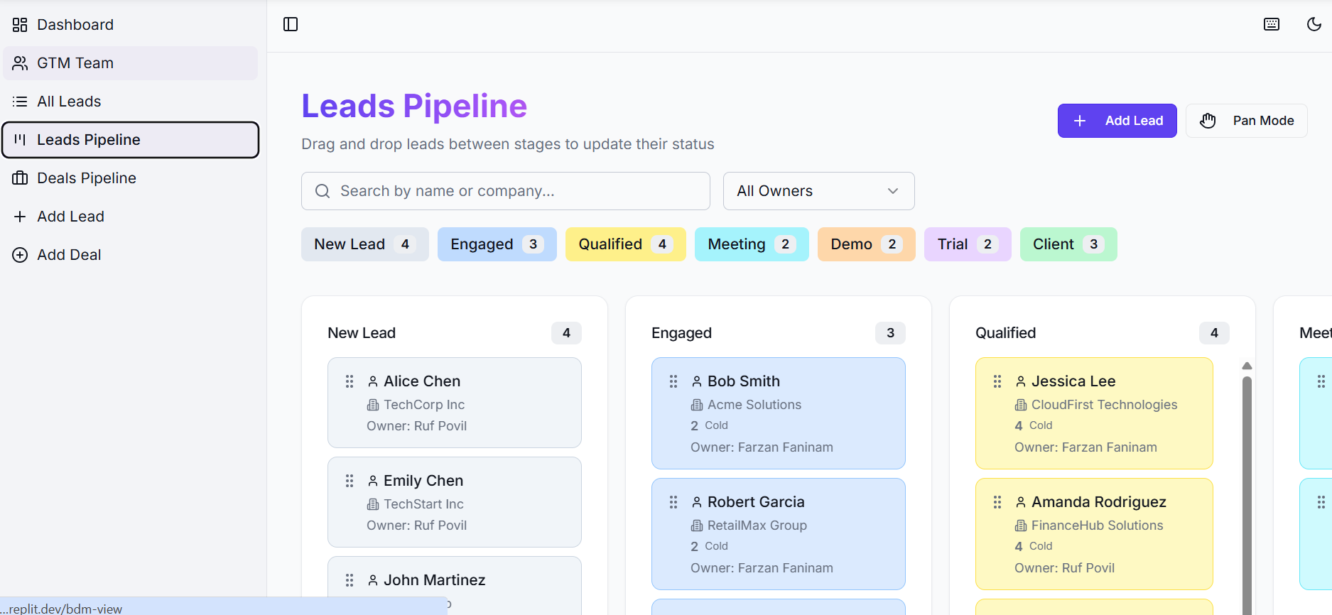Viewport: 1332px width, 615px height.
Task: Open Robert Garcia lead name
Action: [x=756, y=502]
